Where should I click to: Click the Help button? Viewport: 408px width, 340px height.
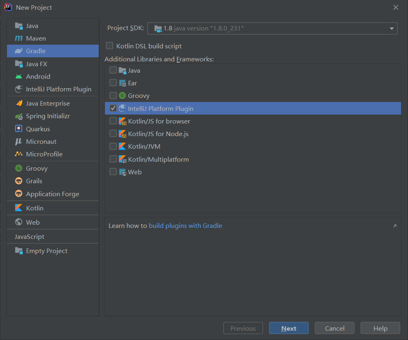tap(380, 328)
